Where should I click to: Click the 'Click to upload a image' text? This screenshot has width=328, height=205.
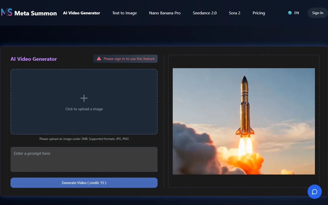click(x=84, y=109)
